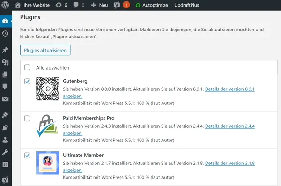Click the green Autoptimize status circle
Screen dimensions: 281x186
tap(138, 5)
